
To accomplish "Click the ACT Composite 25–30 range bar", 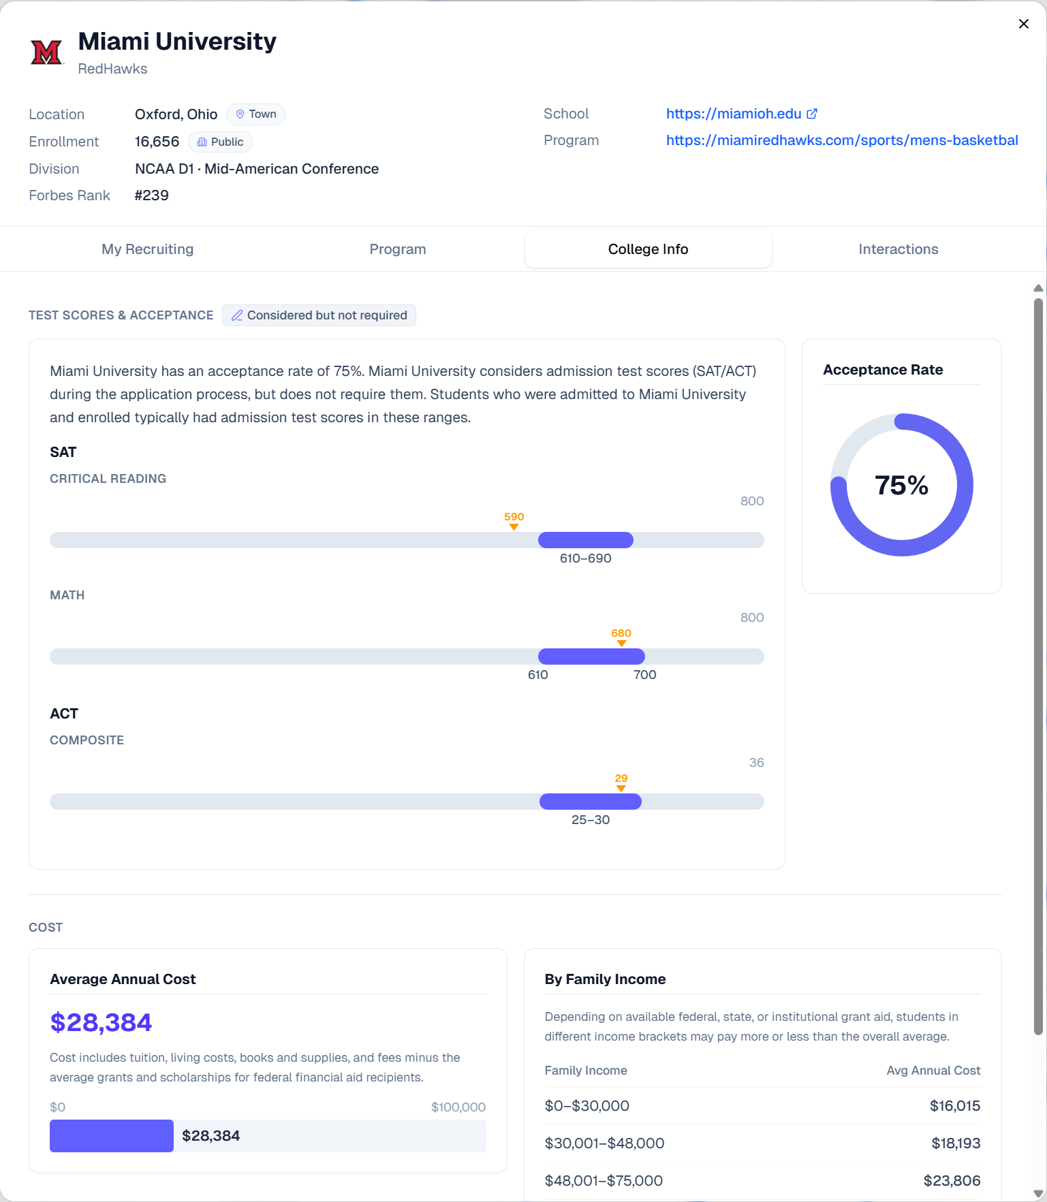I will pos(591,802).
